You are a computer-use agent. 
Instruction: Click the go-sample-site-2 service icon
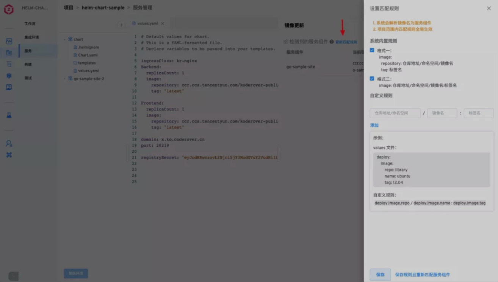[x=70, y=79]
